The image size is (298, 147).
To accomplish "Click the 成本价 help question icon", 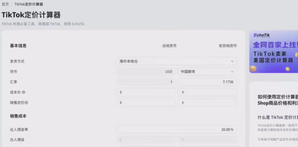I will click(24, 92).
